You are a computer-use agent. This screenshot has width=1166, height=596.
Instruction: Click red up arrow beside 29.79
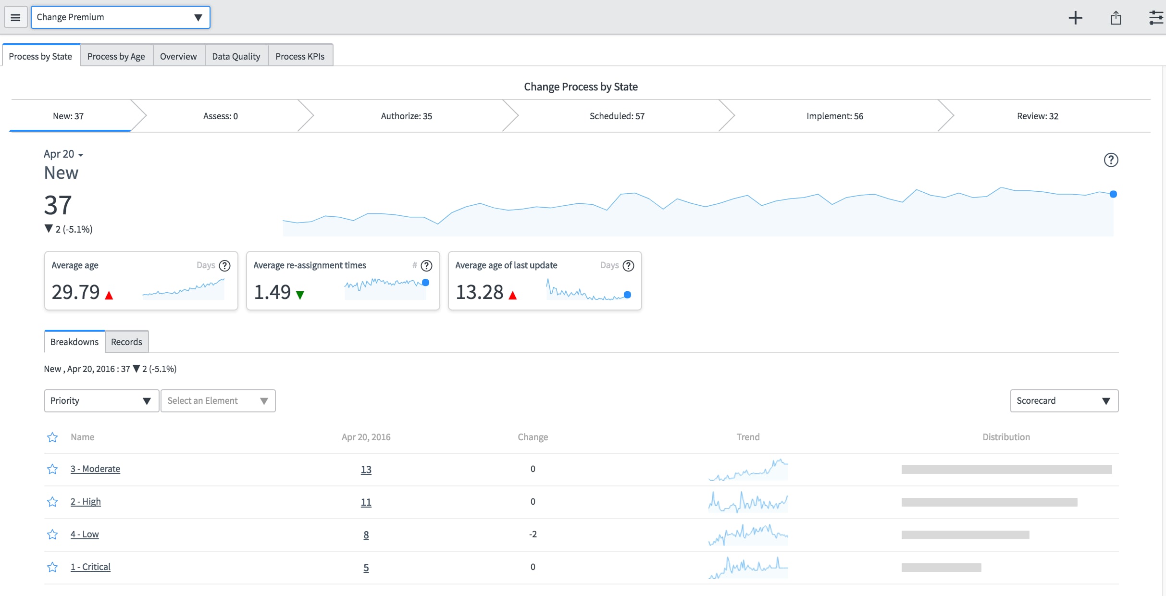tap(109, 295)
